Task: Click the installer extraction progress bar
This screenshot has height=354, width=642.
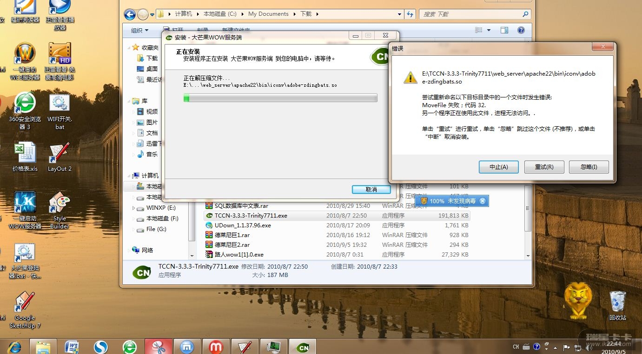Action: point(280,98)
